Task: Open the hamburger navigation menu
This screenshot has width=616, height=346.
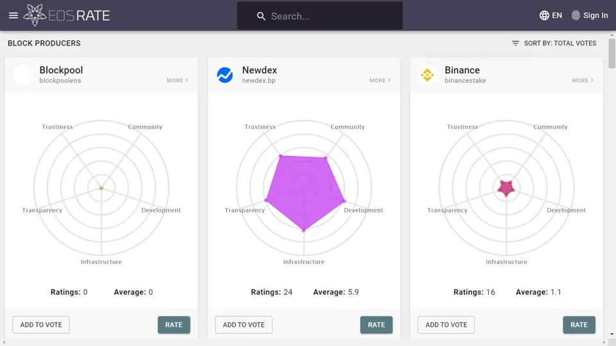Action: click(x=13, y=15)
